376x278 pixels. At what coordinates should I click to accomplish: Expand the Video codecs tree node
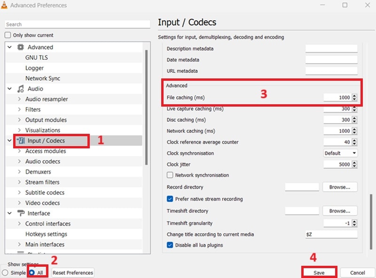19,203
